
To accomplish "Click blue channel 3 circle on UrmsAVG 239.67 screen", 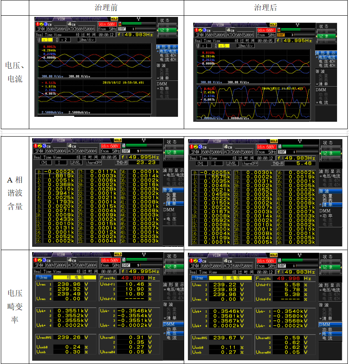I will (x=200, y=261).
